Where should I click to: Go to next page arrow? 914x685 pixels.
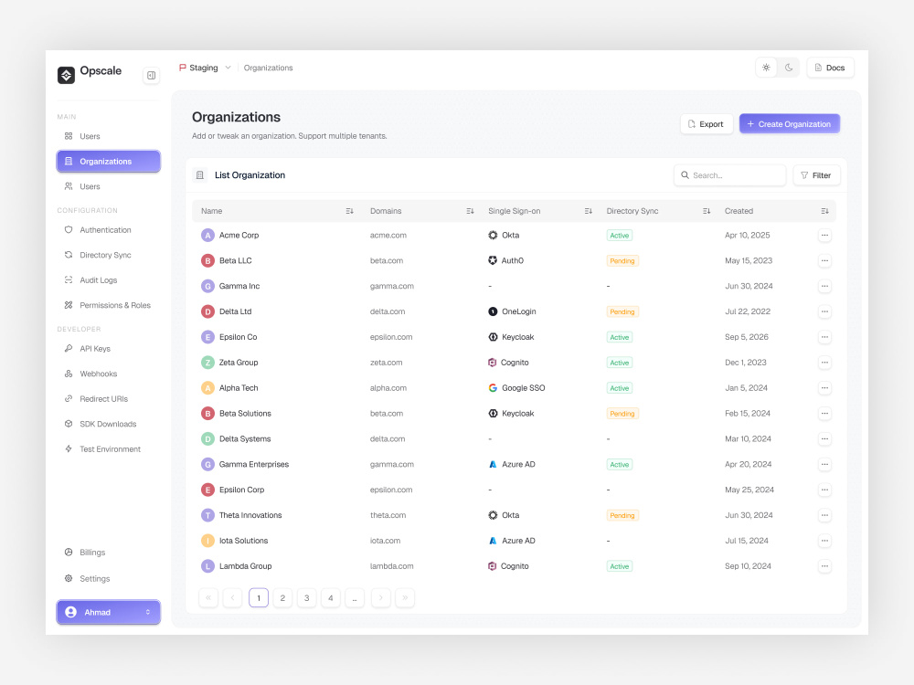click(380, 597)
